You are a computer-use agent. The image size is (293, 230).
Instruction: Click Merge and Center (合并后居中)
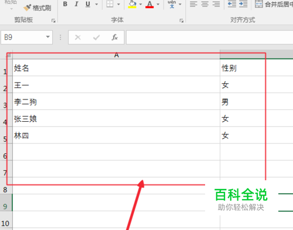point(274,4)
